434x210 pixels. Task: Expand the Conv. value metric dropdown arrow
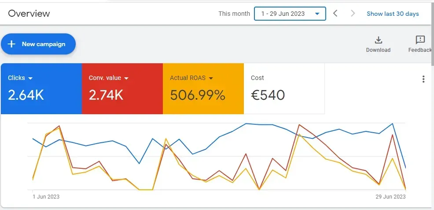pyautogui.click(x=126, y=79)
